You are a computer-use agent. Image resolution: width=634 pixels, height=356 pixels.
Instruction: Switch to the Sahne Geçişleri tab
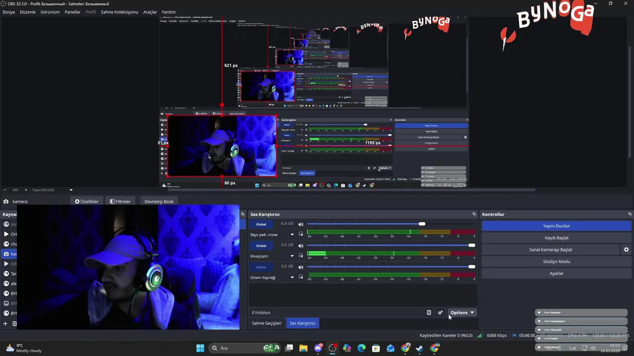(x=266, y=323)
